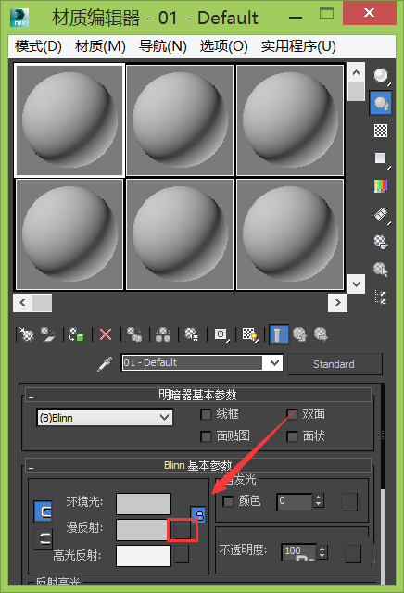The height and width of the screenshot is (593, 404).
Task: Click the self-illumination value field
Action: tap(295, 502)
